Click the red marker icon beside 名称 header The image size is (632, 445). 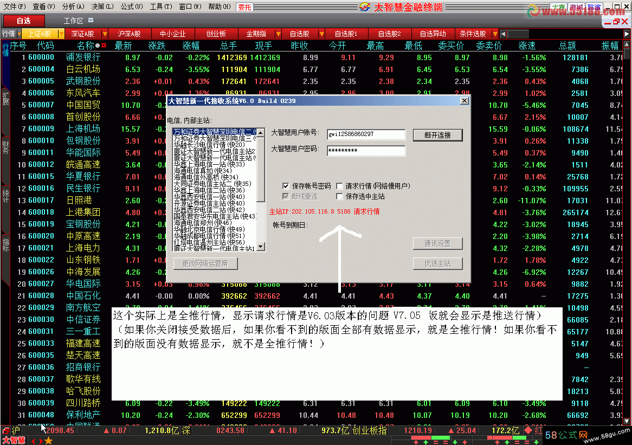[x=104, y=46]
